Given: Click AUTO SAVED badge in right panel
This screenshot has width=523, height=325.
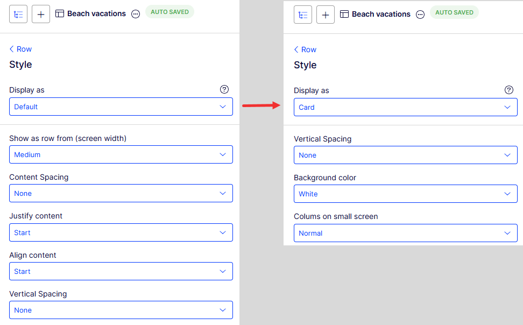Looking at the screenshot, I should coord(454,12).
